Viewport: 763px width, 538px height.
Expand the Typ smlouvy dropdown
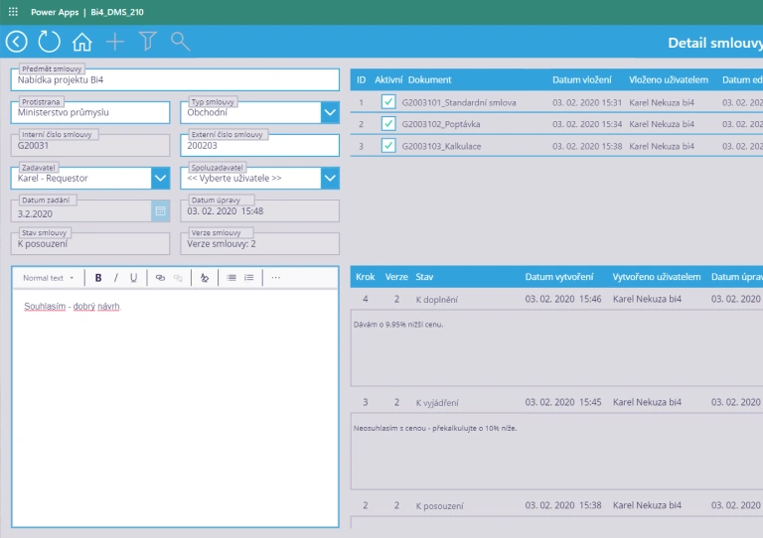click(x=330, y=113)
